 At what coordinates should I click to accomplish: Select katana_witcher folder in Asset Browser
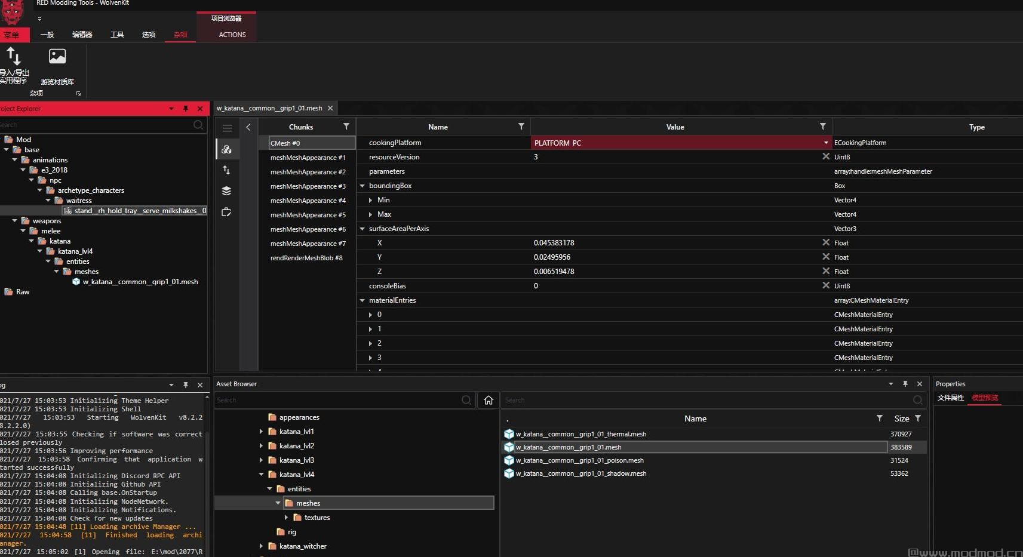point(303,546)
